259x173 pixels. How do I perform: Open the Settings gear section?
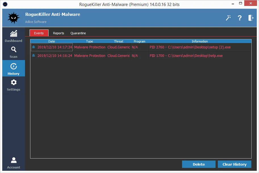14,85
